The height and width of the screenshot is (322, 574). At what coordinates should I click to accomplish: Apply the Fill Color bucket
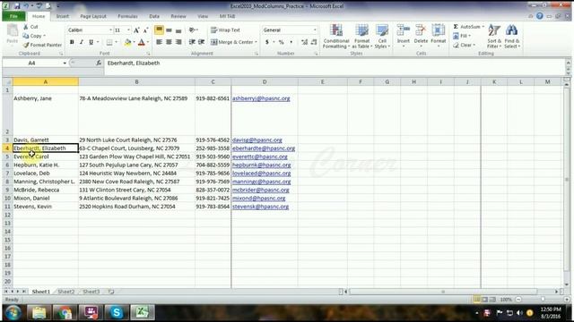point(127,42)
